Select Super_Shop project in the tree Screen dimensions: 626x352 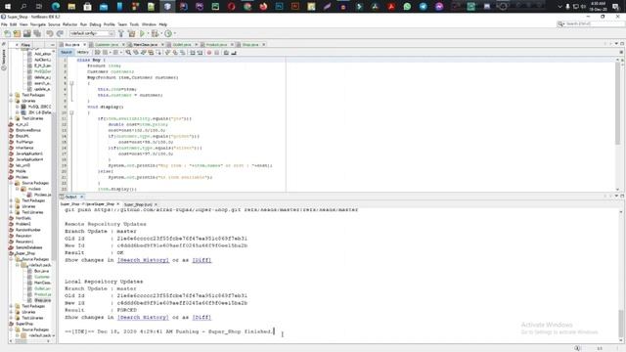(x=25, y=253)
